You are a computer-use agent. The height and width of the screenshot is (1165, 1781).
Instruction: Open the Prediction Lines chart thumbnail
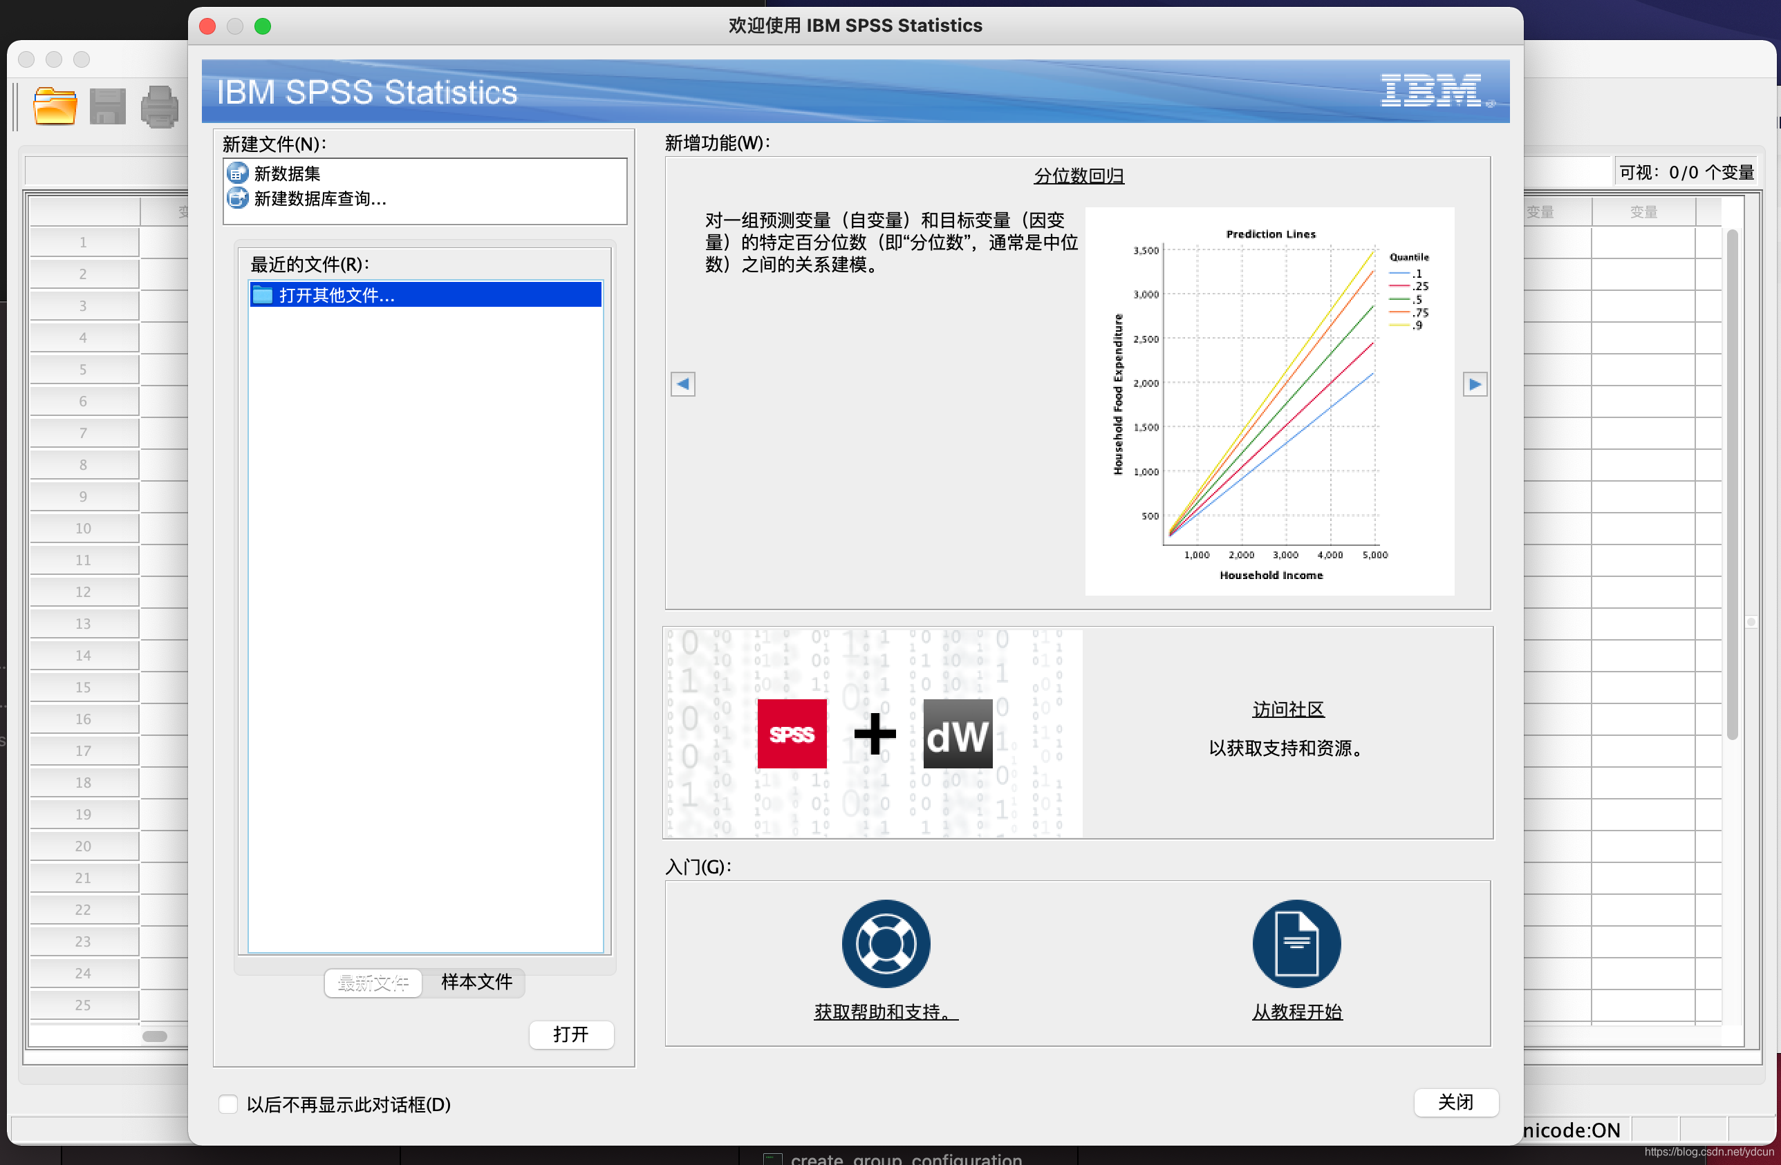1269,401
